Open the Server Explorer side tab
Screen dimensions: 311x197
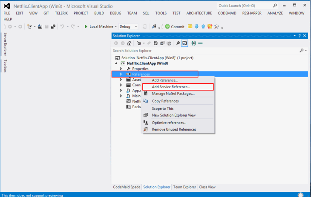tap(5, 44)
